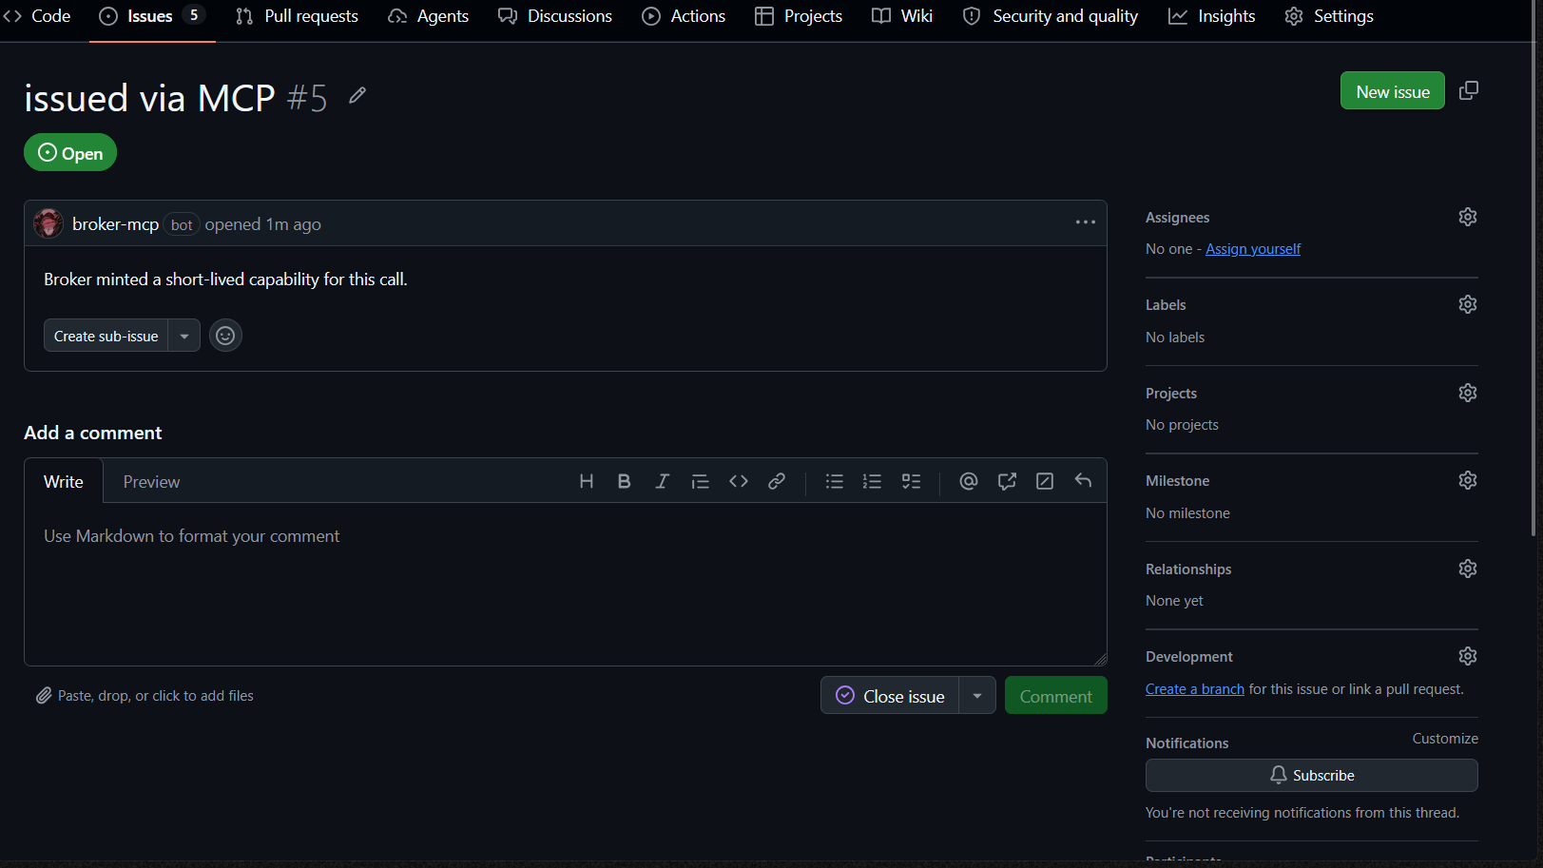The height and width of the screenshot is (868, 1543).
Task: Insert heading with the H toolbar icon
Action: point(587,481)
